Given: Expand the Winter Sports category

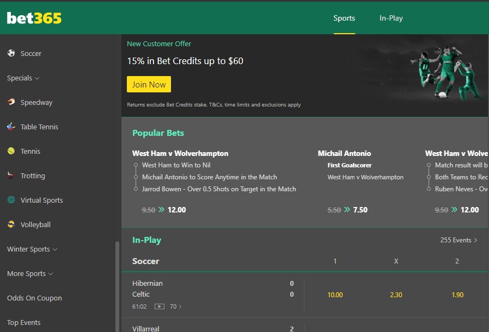Looking at the screenshot, I should click(32, 249).
